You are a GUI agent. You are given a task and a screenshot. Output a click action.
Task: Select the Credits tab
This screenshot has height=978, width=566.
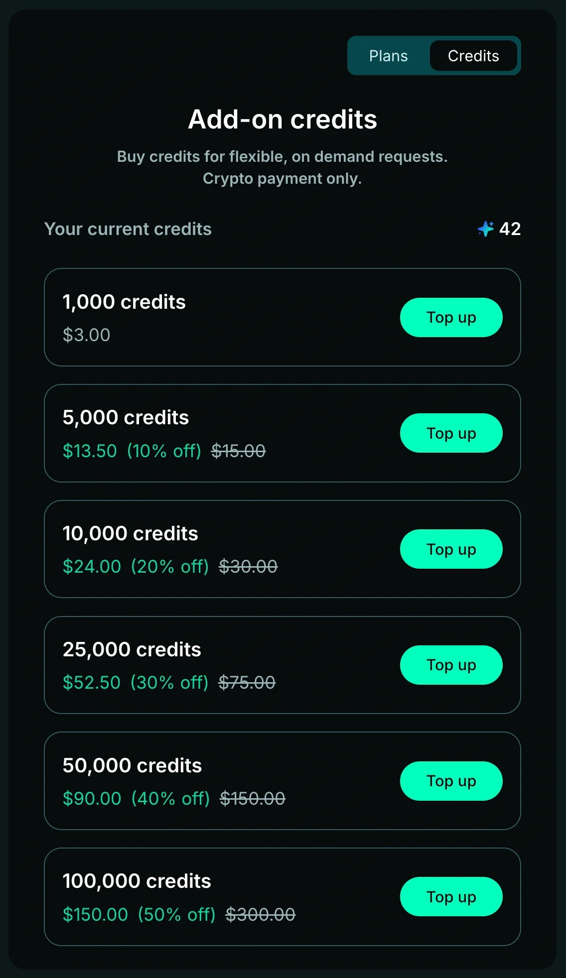point(473,56)
